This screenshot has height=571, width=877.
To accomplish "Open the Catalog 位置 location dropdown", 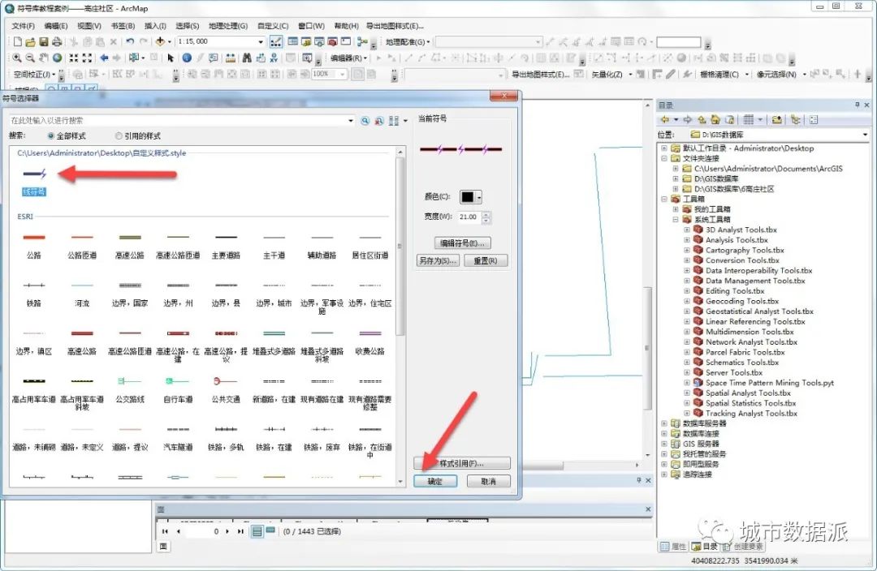I will tap(865, 135).
